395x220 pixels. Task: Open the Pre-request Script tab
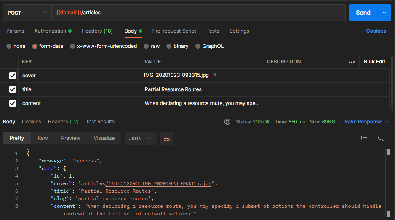[174, 31]
